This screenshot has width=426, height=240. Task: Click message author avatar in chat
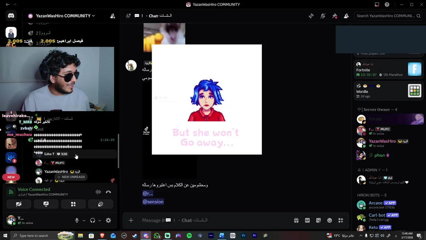click(x=131, y=66)
